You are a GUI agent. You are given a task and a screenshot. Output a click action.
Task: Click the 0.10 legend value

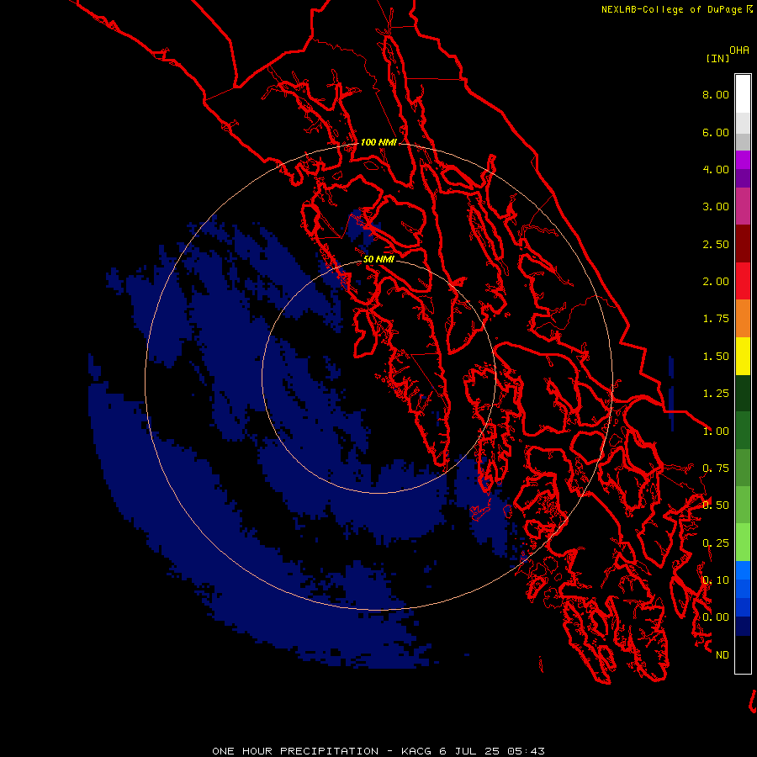(x=716, y=580)
